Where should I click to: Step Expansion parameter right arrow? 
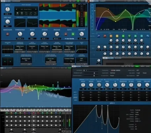[x=35, y=52]
